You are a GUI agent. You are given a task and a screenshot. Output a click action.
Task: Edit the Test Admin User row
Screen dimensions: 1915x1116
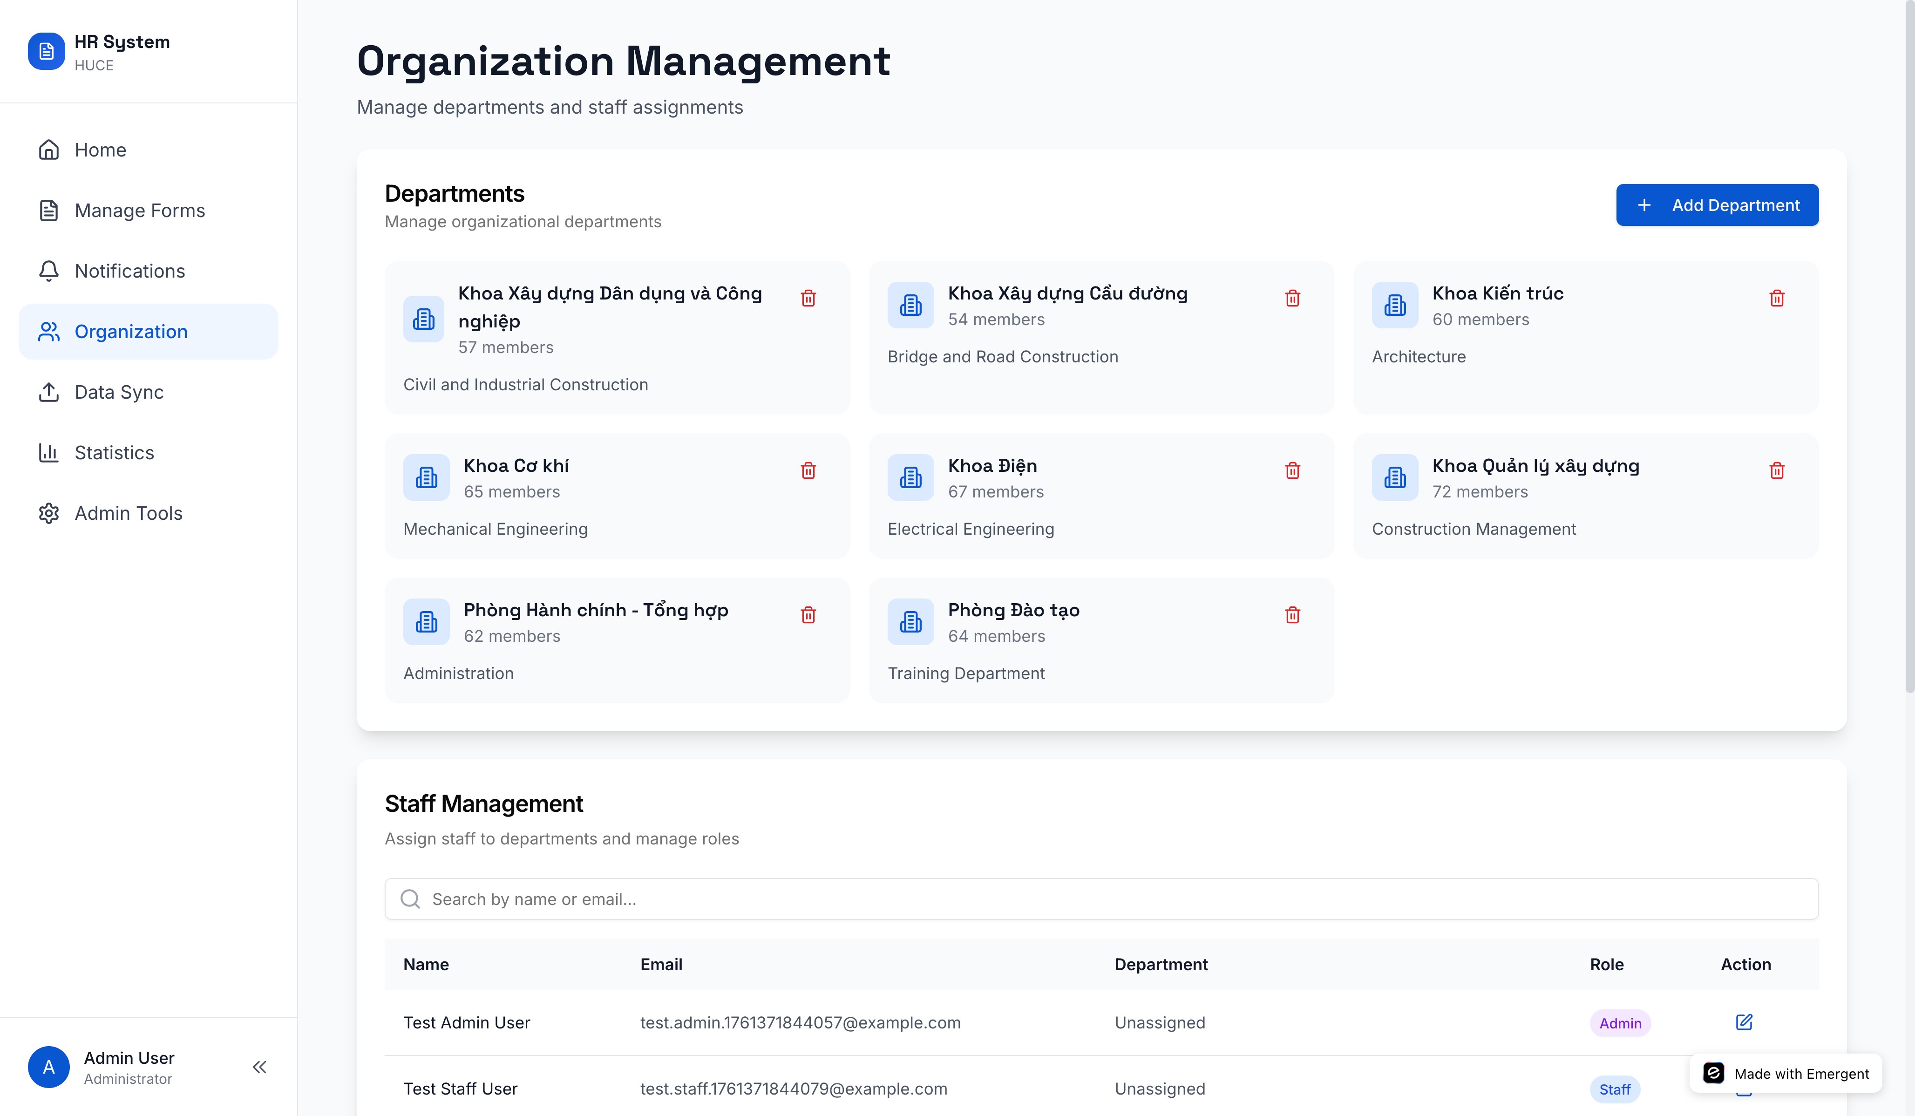pos(1743,1022)
